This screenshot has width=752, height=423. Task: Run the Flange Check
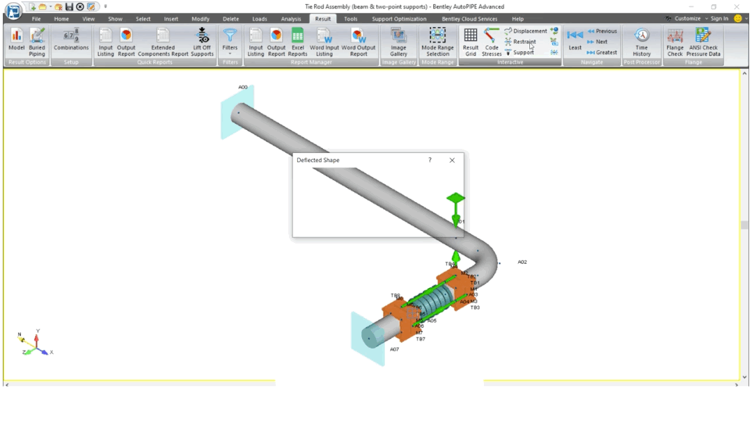point(675,42)
